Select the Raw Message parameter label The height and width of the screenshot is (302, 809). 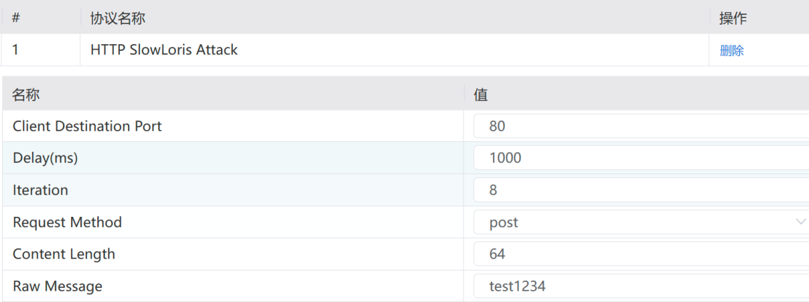57,286
